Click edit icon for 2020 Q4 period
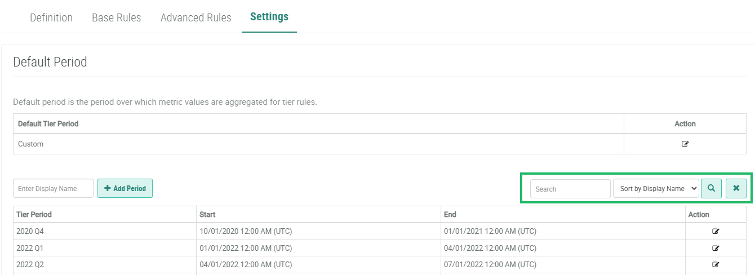Image resolution: width=755 pixels, height=275 pixels. pos(716,231)
